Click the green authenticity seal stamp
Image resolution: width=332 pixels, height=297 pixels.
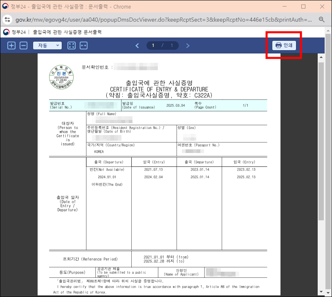pyautogui.click(x=61, y=77)
